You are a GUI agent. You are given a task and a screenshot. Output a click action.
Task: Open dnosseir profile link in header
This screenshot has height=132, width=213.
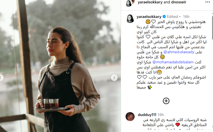(x=178, y=2)
